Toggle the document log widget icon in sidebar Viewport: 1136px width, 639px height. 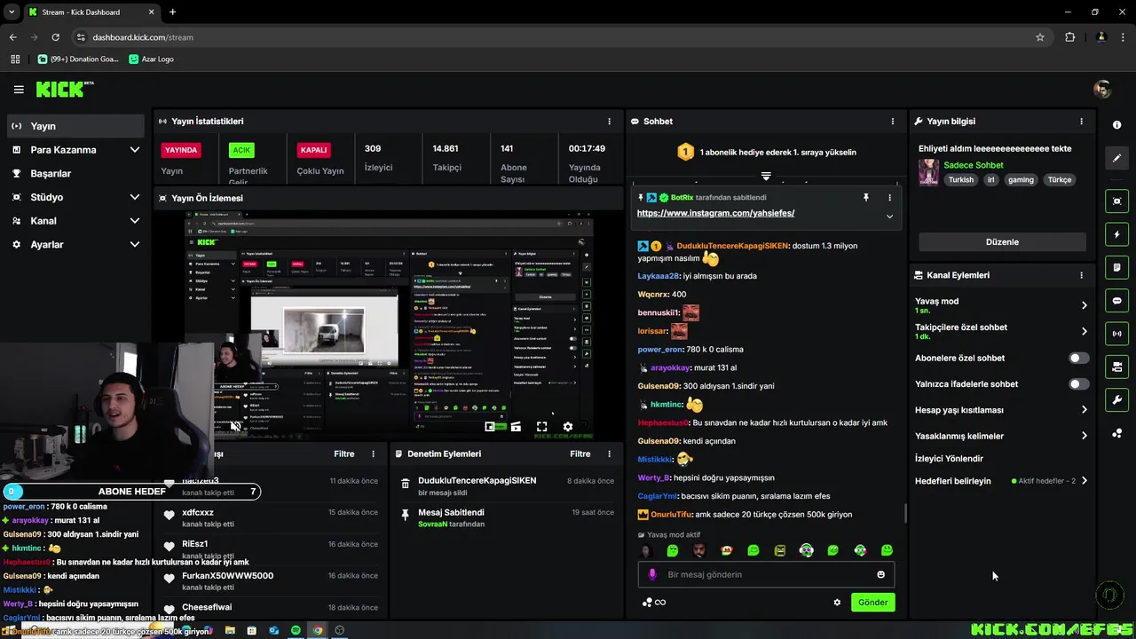[x=1116, y=267]
